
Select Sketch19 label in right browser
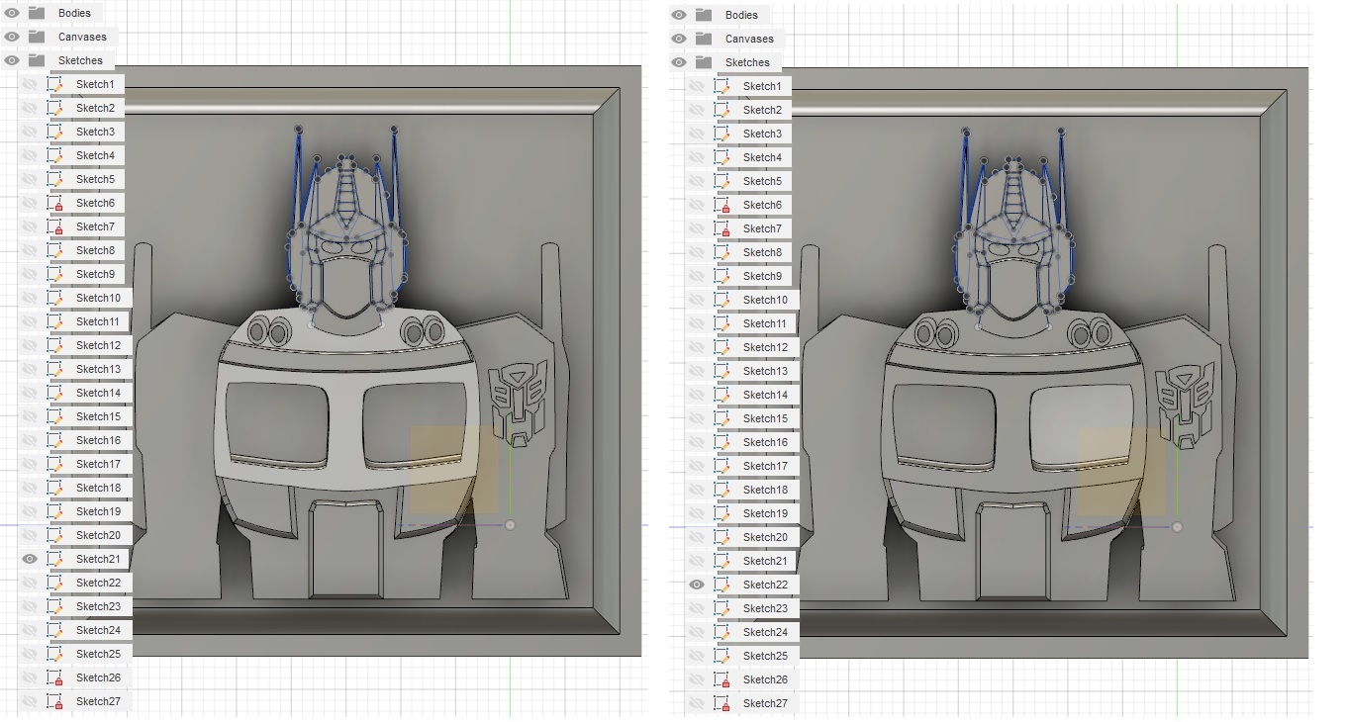[x=765, y=513]
